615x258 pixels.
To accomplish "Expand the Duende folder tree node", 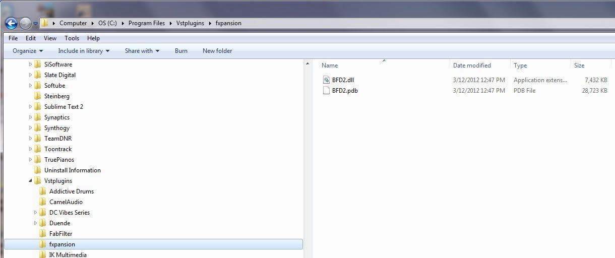I will [36, 223].
